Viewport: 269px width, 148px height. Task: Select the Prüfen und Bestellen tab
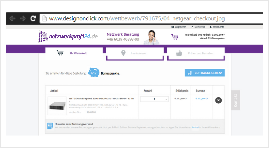tap(196, 53)
